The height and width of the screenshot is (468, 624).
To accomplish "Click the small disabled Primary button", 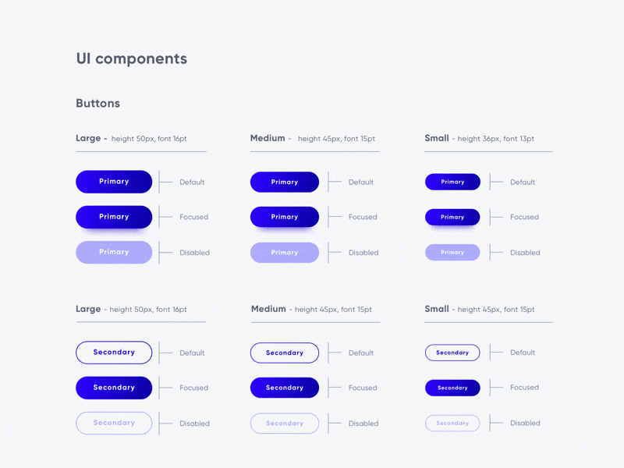I will 452,252.
